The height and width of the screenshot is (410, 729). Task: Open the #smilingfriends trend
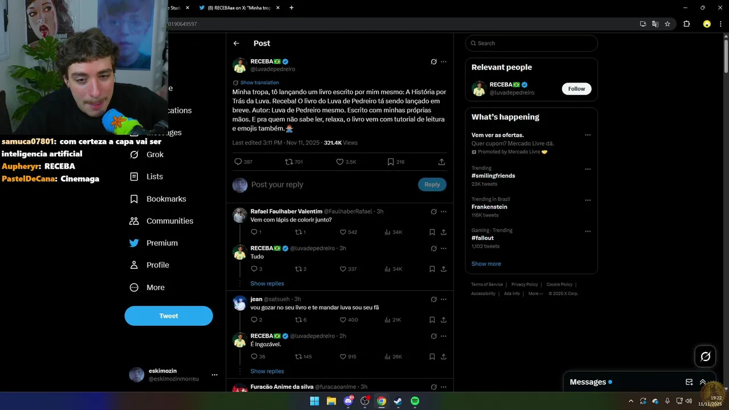tap(493, 176)
